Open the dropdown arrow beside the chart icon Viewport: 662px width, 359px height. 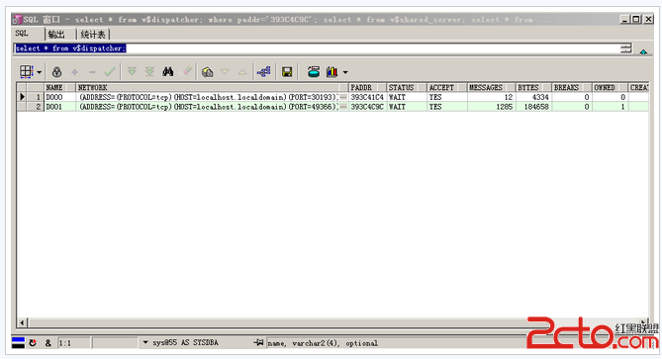[x=345, y=72]
